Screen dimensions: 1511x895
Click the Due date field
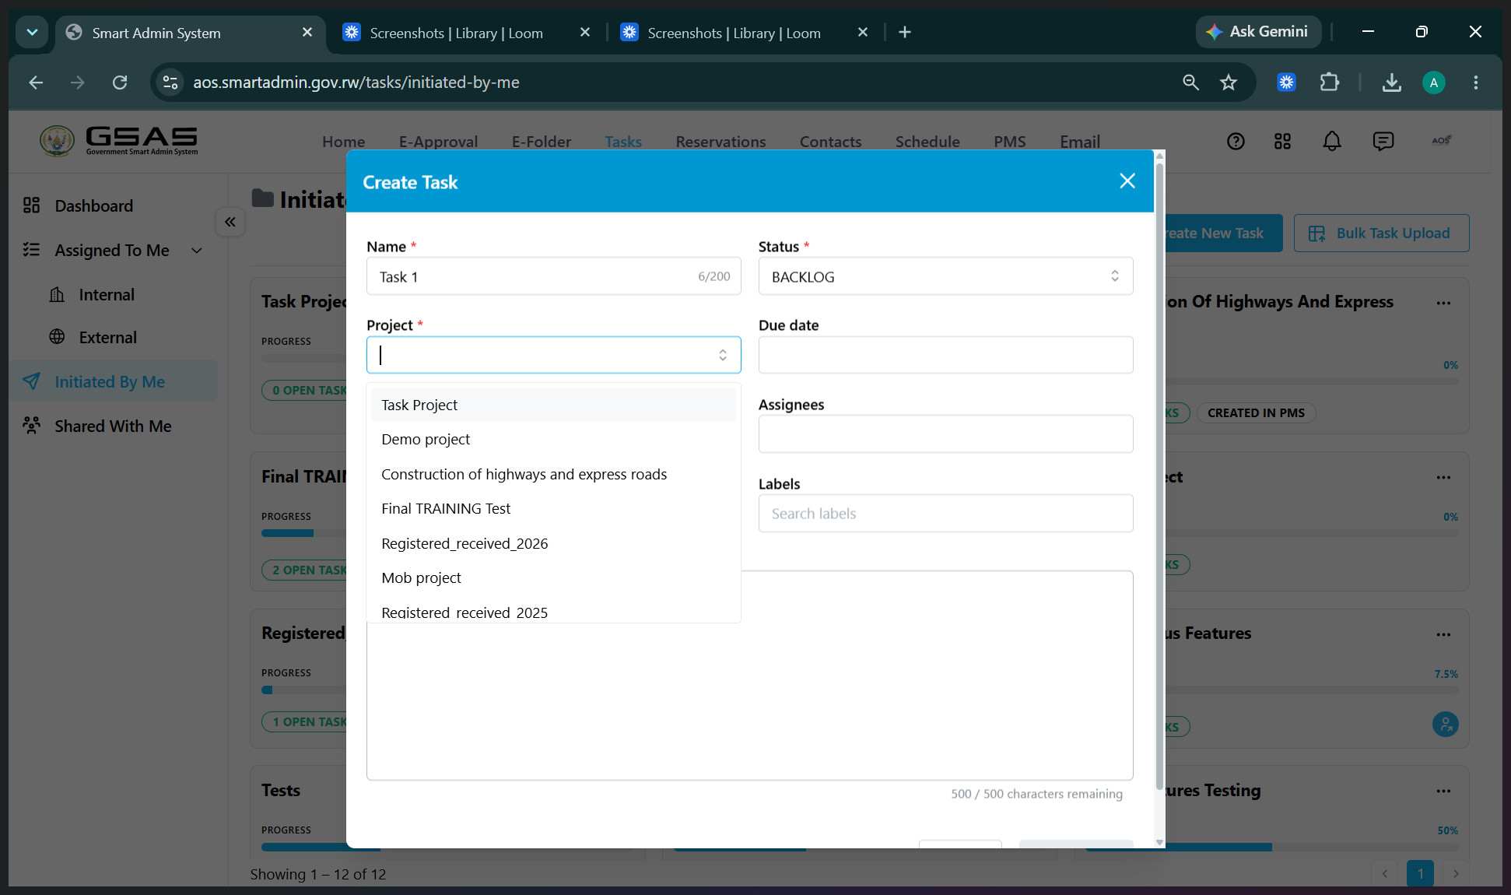click(x=945, y=355)
